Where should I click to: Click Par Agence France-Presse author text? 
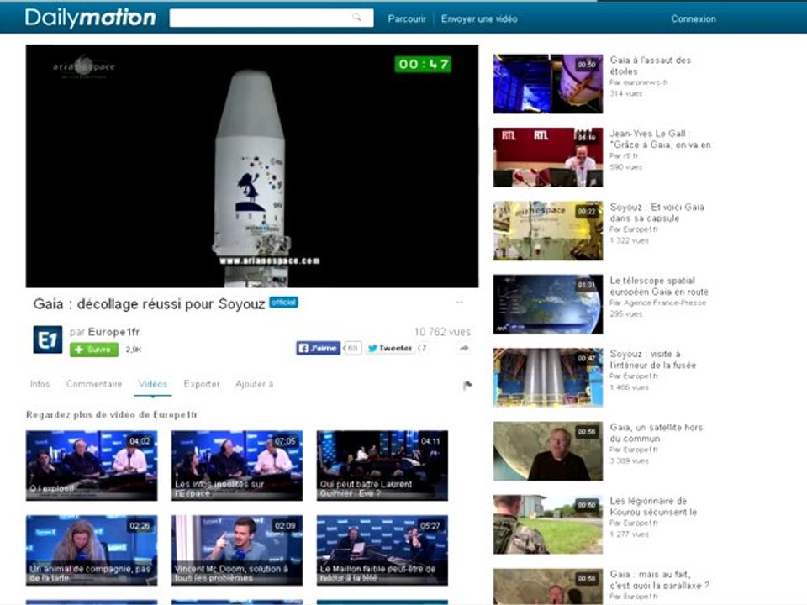(657, 302)
